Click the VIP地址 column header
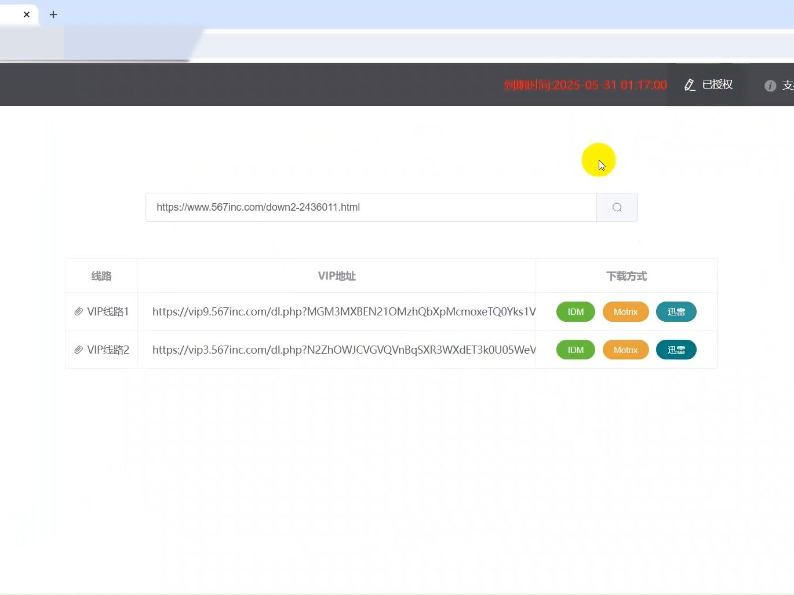Image resolution: width=794 pixels, height=595 pixels. (337, 276)
